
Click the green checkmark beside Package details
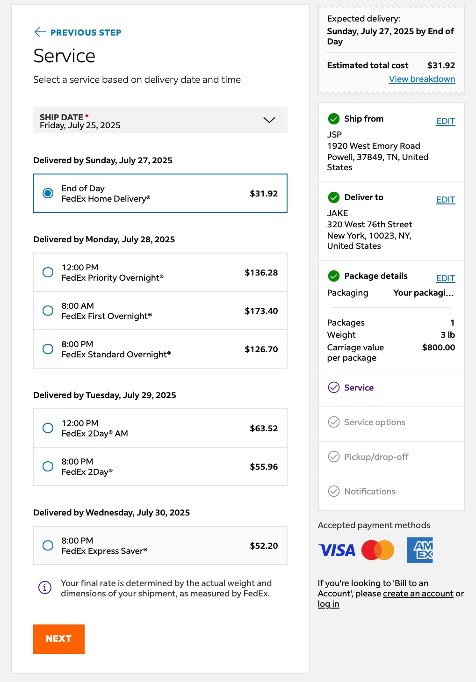click(334, 276)
